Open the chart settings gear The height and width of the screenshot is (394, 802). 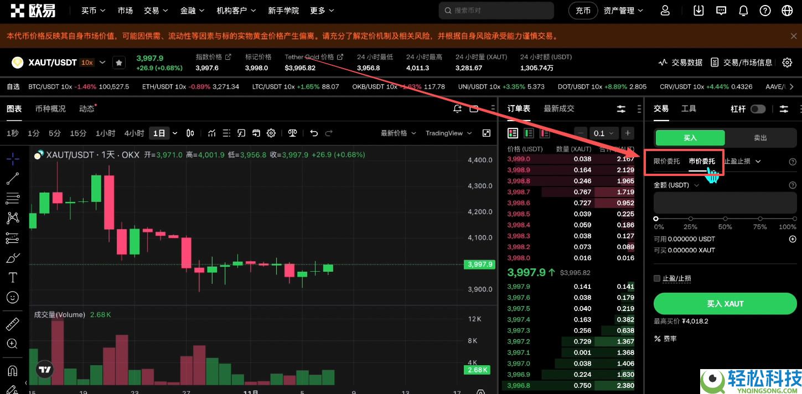(271, 133)
